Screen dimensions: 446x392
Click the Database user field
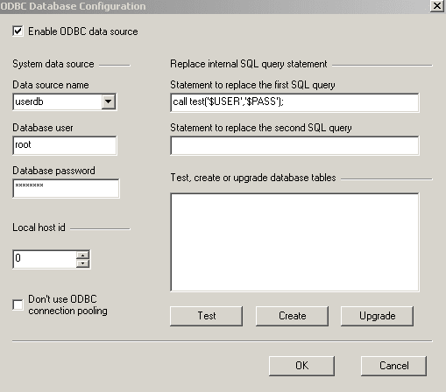[65, 145]
